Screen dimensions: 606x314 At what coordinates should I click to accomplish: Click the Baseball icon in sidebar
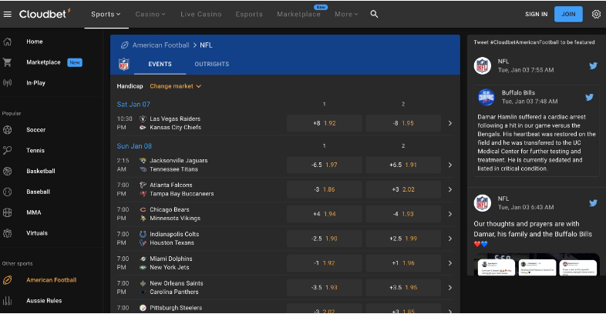(x=8, y=192)
